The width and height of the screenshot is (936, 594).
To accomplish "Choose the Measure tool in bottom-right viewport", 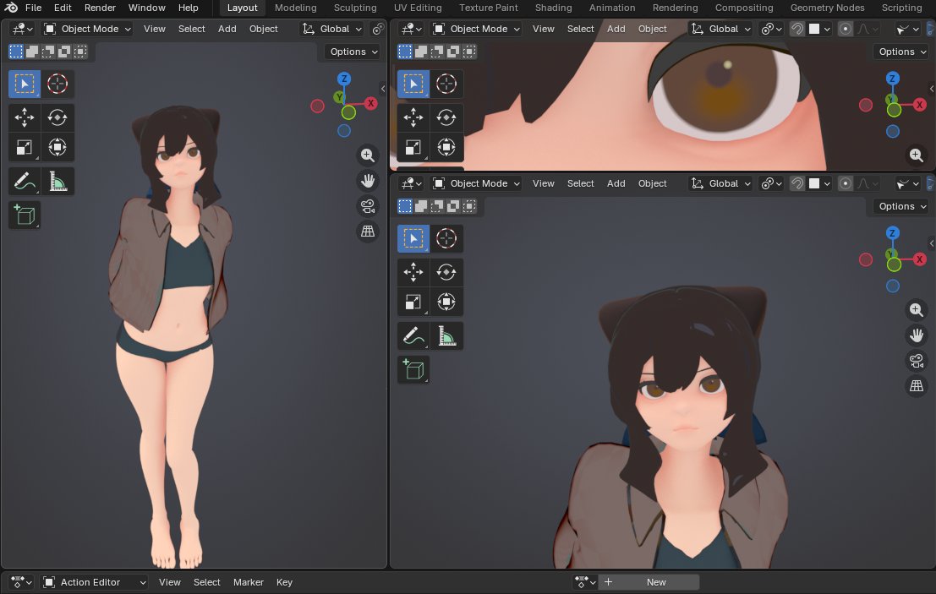I will (446, 335).
